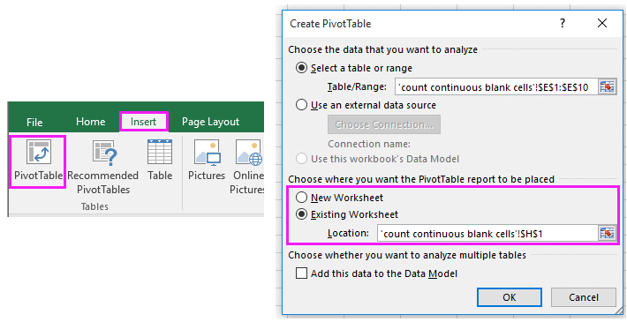
Task: Open the File tab
Action: [x=34, y=122]
